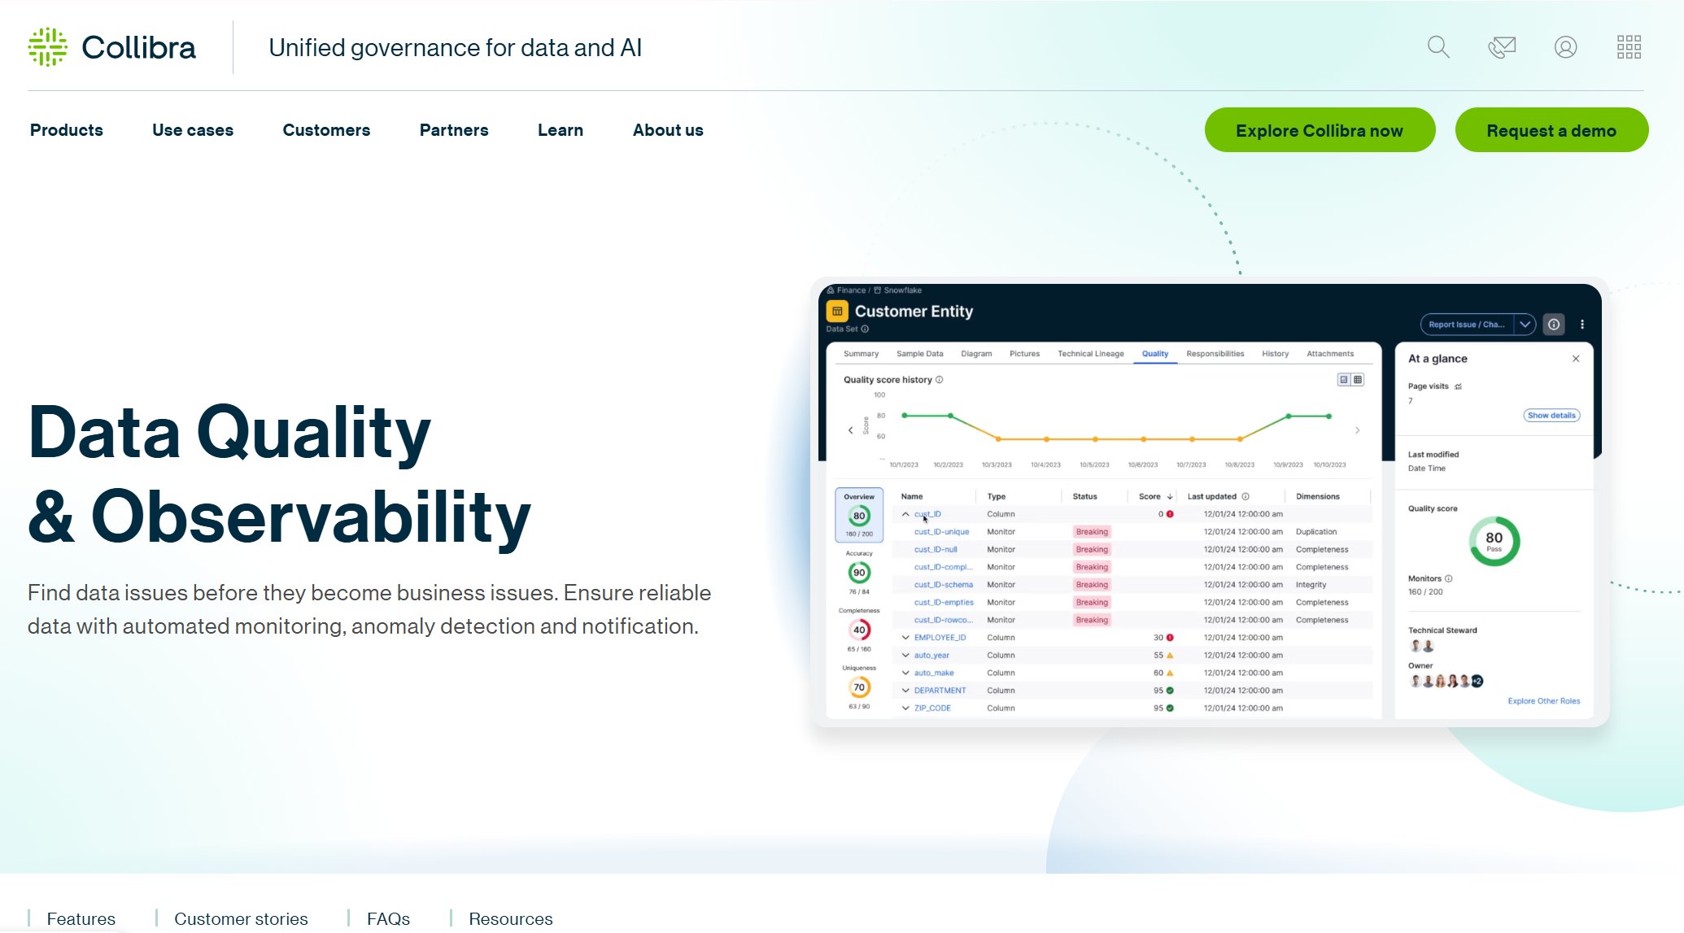Toggle chart view for quality score history
This screenshot has height=933, width=1684.
click(1344, 379)
